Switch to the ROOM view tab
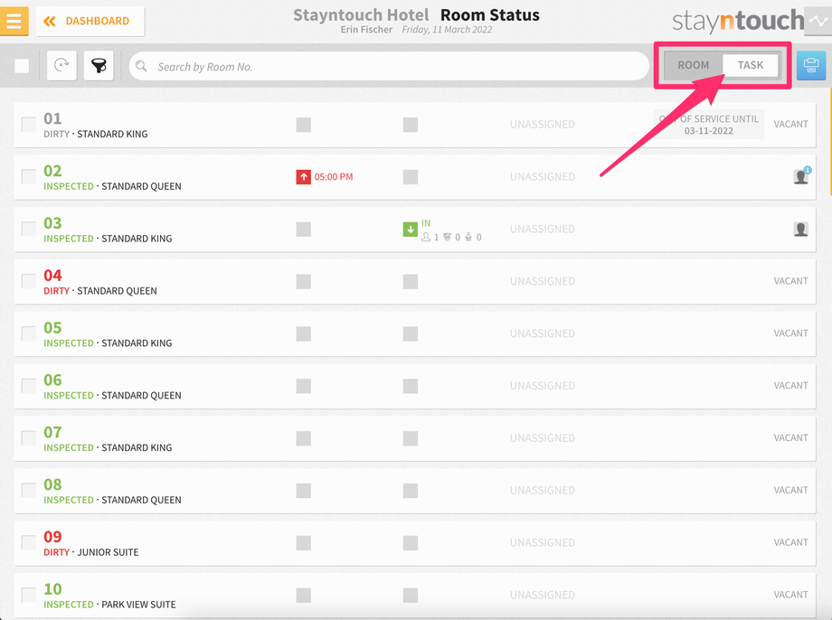Image resolution: width=832 pixels, height=620 pixels. pyautogui.click(x=693, y=65)
